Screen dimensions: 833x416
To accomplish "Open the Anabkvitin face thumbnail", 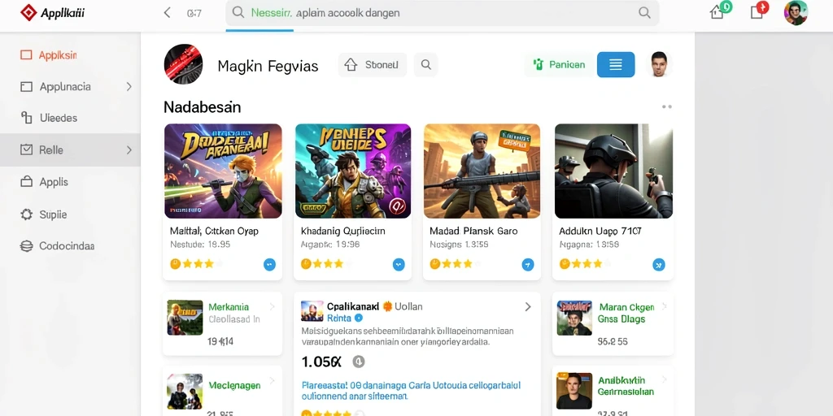I will (574, 390).
